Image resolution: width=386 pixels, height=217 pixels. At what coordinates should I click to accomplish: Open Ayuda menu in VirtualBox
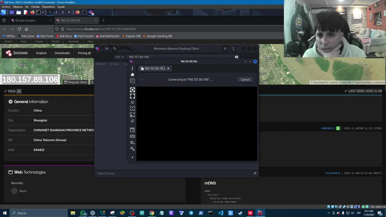pyautogui.click(x=61, y=7)
